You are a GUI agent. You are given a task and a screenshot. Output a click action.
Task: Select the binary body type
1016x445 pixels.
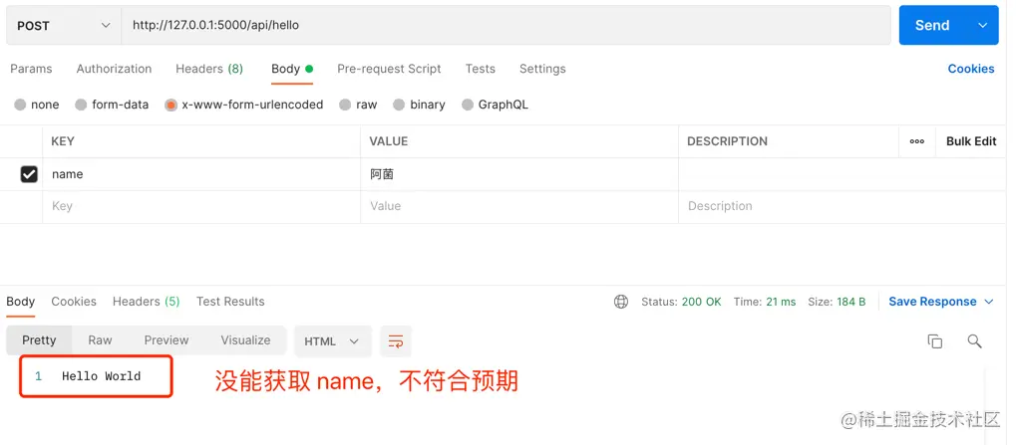[x=399, y=105]
